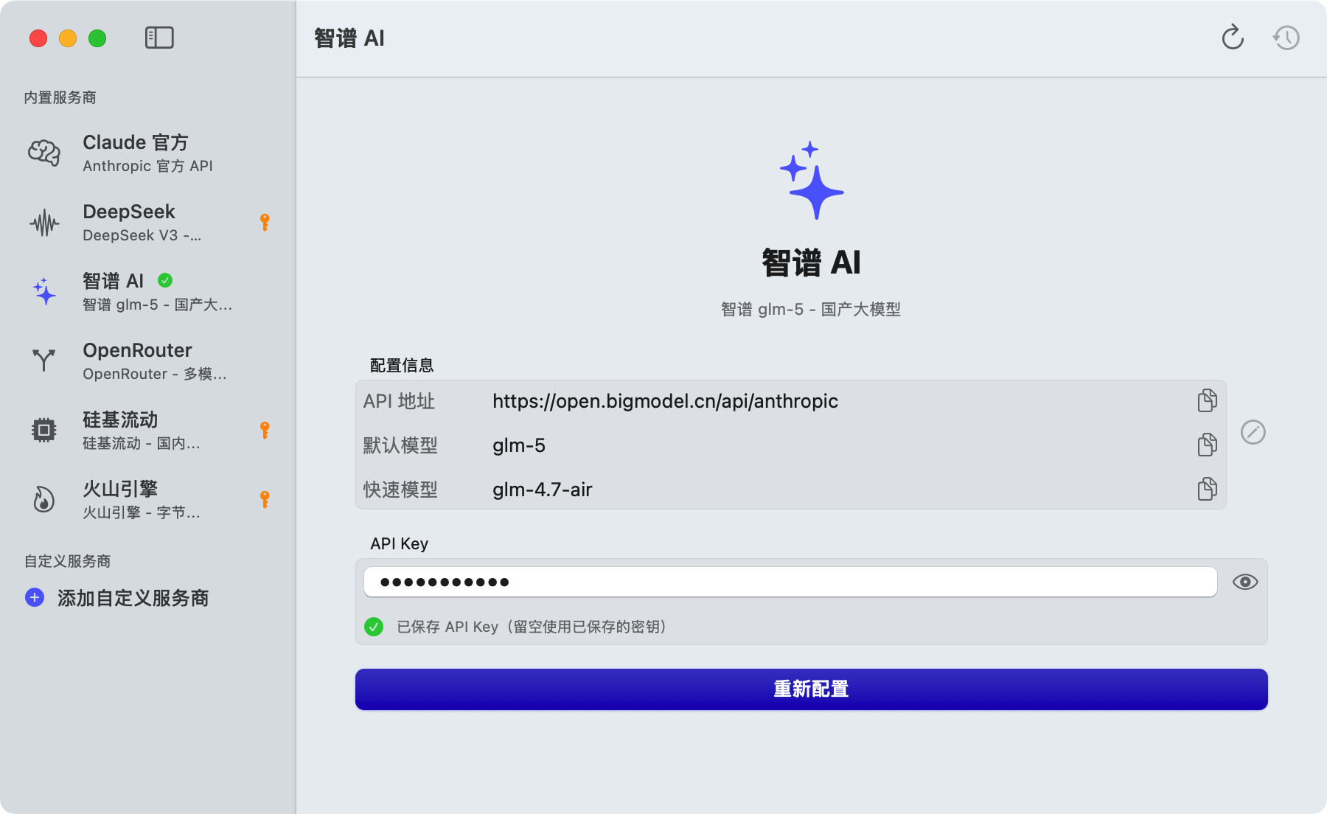Select 智谱 AI entry in sidebar
This screenshot has width=1327, height=814.
click(147, 291)
